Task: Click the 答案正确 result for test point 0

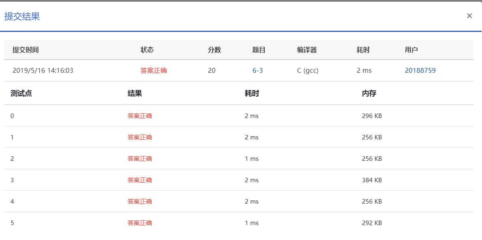Action: point(140,116)
